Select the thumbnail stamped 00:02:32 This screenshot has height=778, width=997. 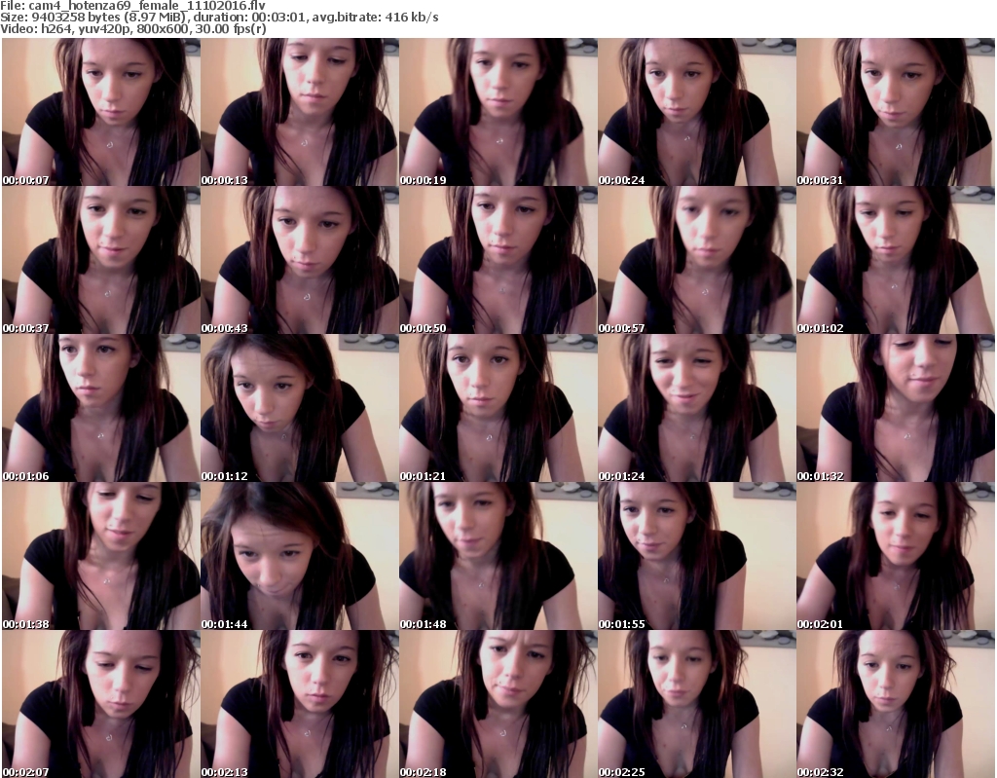tap(896, 704)
